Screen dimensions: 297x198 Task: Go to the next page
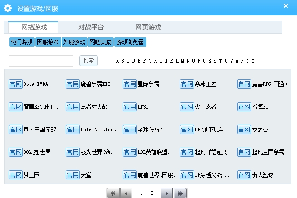pyautogui.click(x=167, y=193)
